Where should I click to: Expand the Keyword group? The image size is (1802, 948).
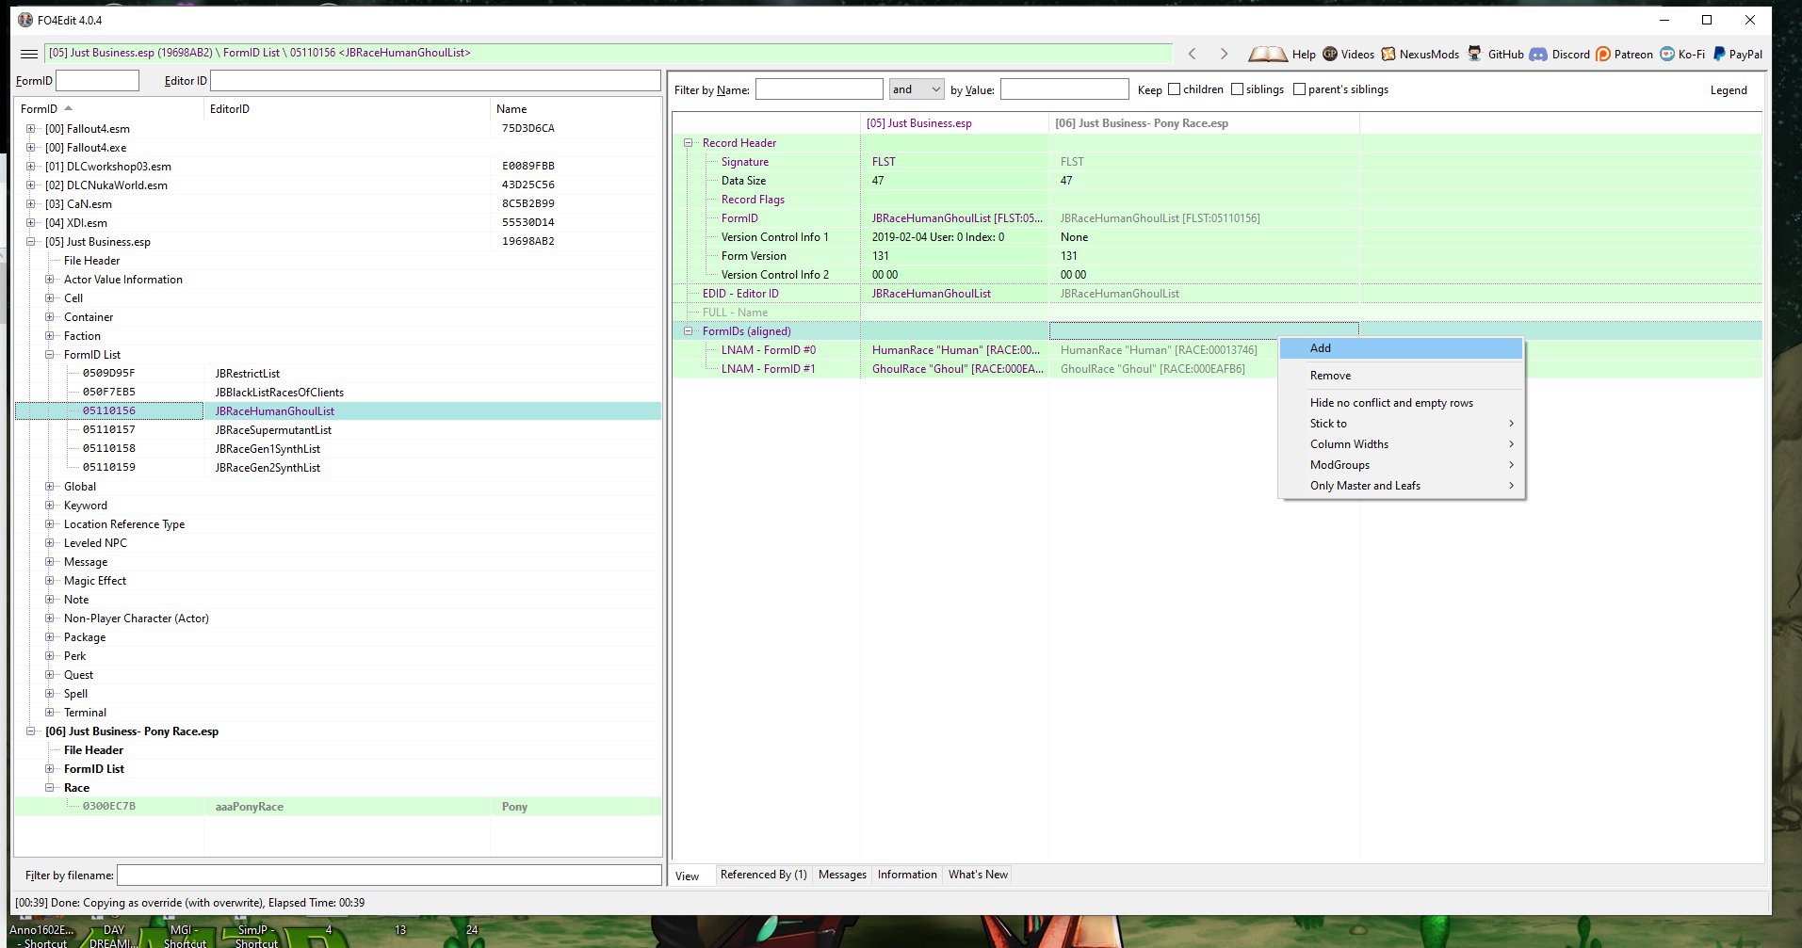pyautogui.click(x=50, y=506)
